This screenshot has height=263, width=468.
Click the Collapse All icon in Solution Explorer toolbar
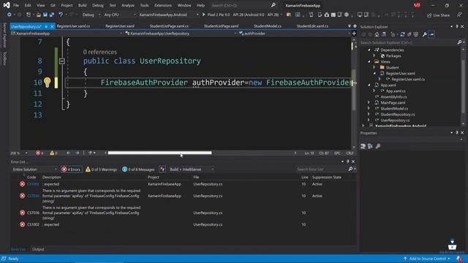[409, 34]
